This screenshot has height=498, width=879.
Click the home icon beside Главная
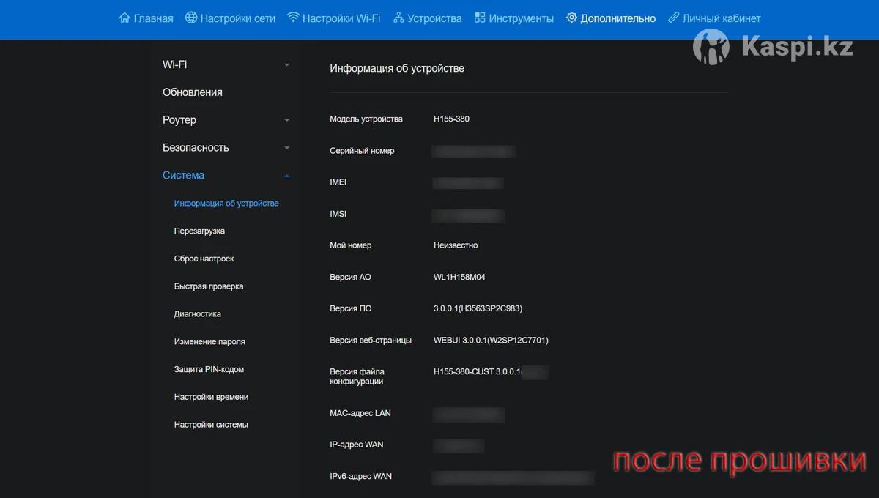(125, 18)
